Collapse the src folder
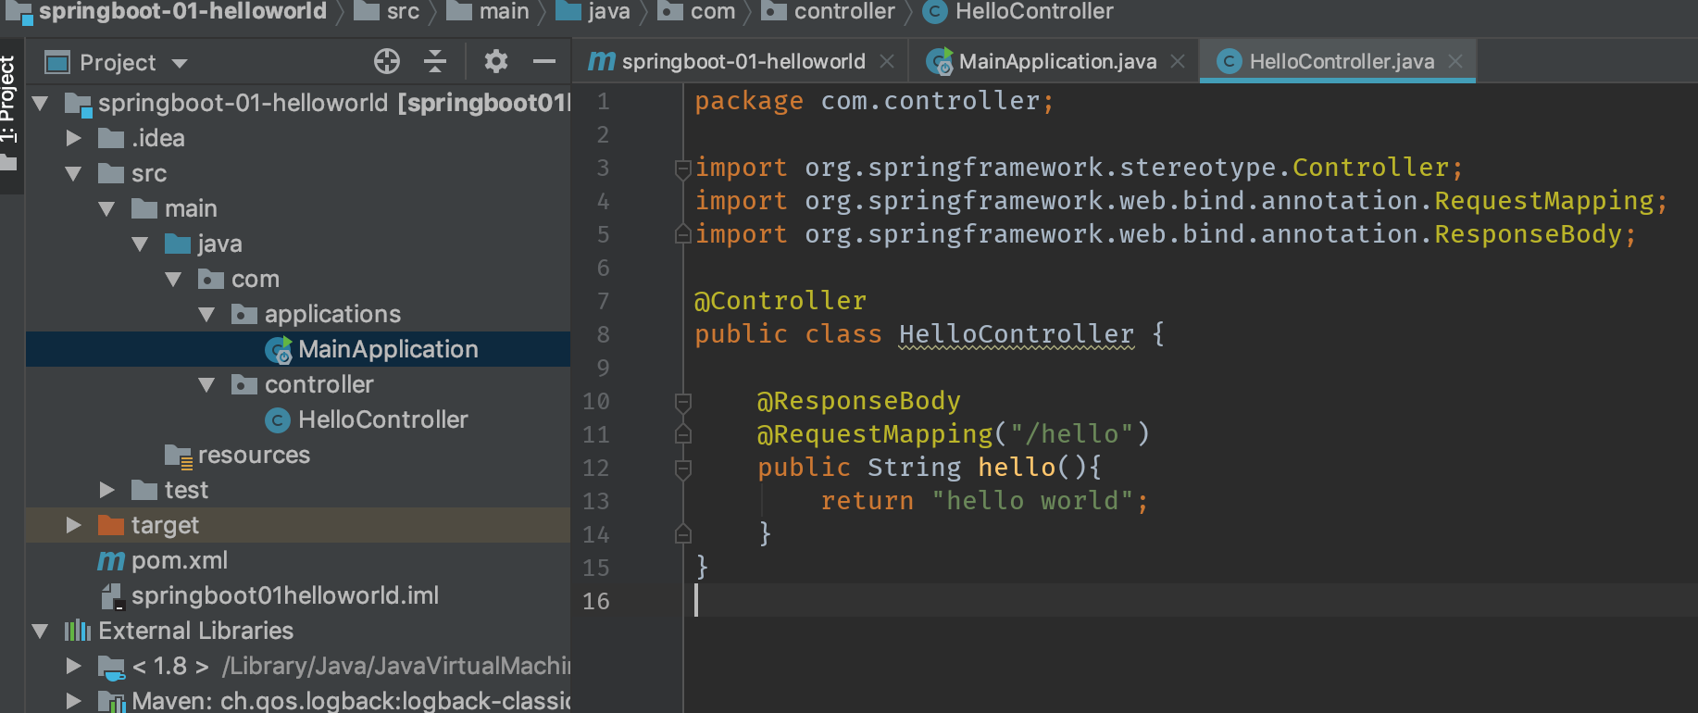1698x713 pixels. (74, 173)
